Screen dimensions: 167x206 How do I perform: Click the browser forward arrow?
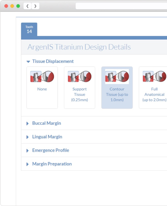35,6
